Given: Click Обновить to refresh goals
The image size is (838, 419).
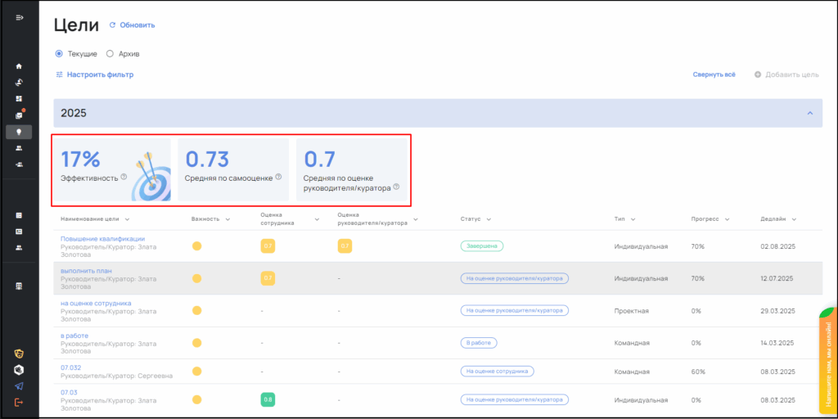Looking at the screenshot, I should point(132,25).
